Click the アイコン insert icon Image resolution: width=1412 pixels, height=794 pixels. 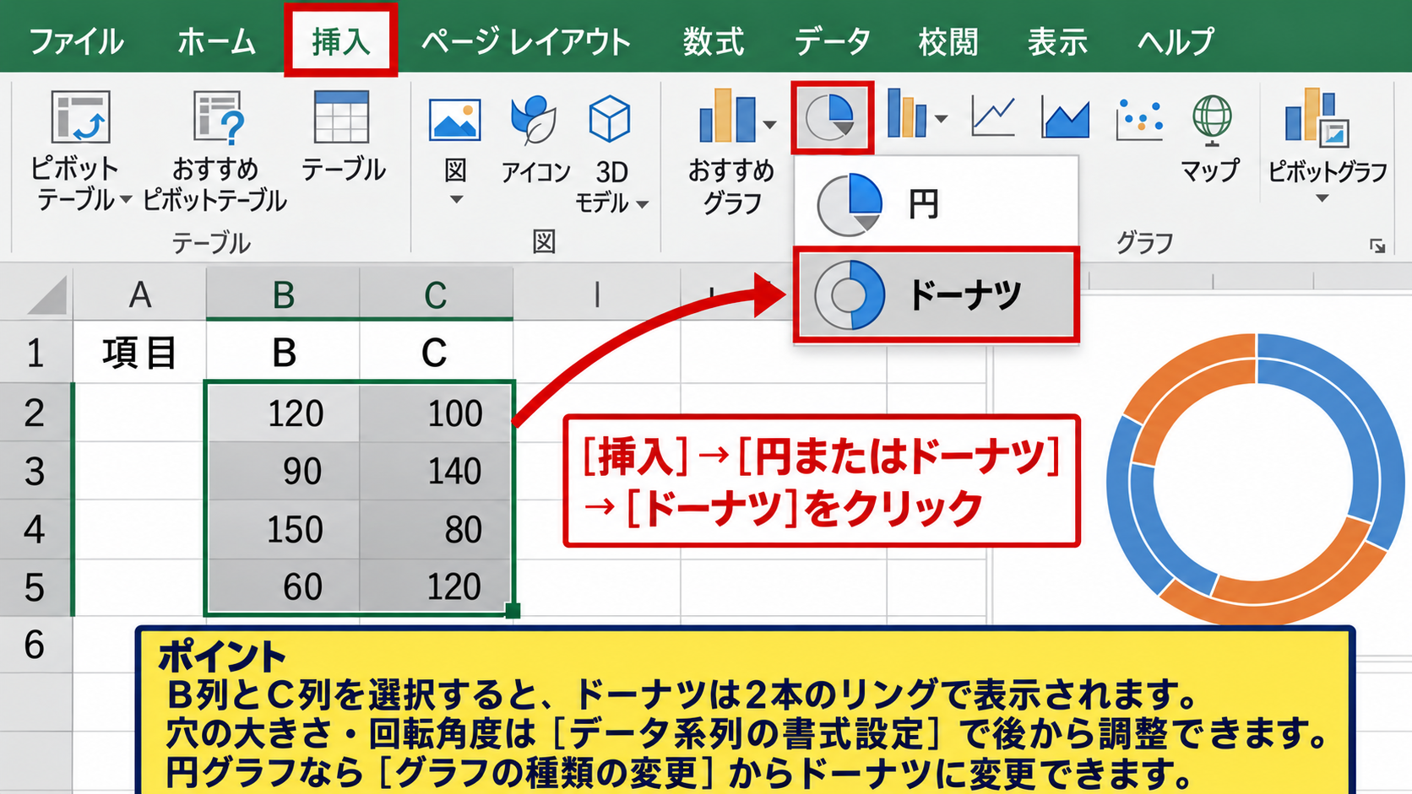(534, 119)
